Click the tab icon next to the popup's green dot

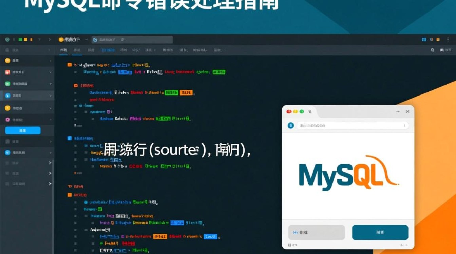pos(310,111)
